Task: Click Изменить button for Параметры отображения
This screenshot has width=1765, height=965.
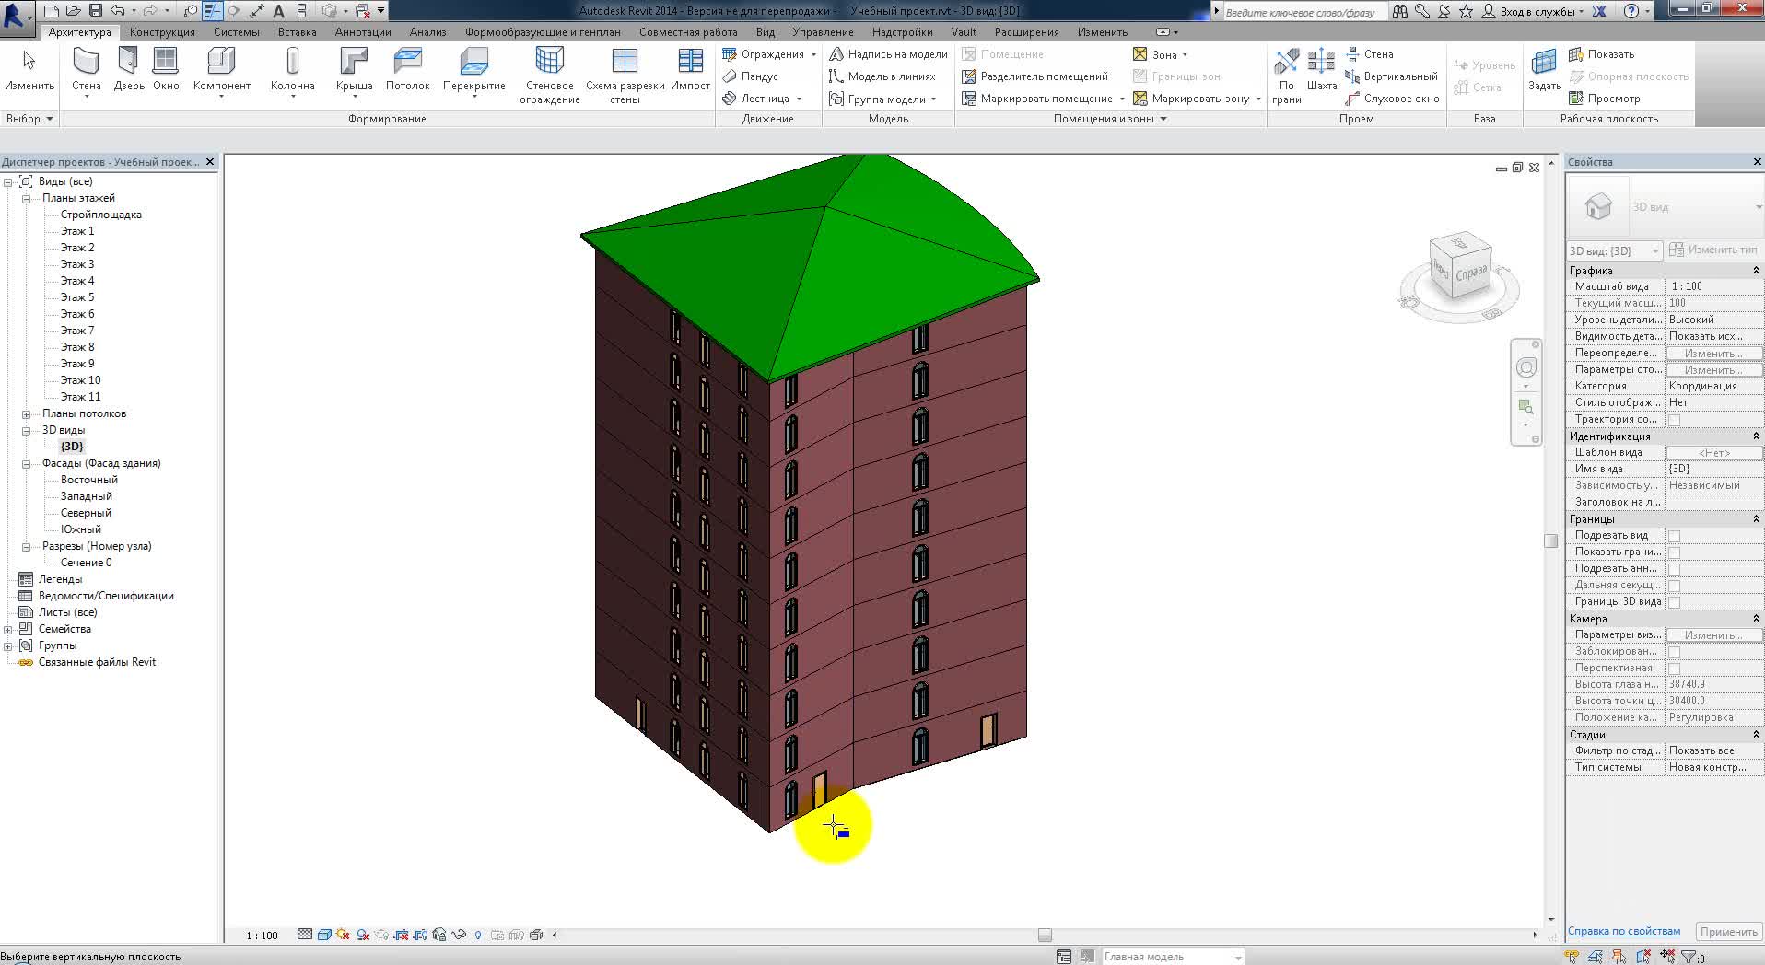Action: click(1712, 370)
